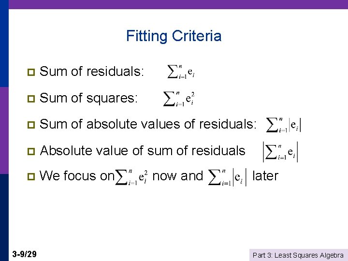Click the summation formula after Sum of residuals
The height and width of the screenshot is (261, 348).
click(181, 72)
